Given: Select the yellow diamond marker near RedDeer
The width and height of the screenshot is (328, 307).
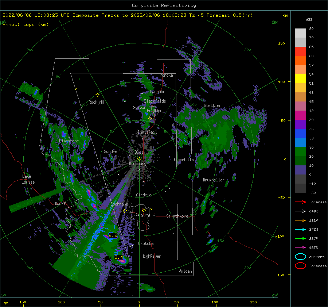Looking at the screenshot, I should click(x=150, y=118).
